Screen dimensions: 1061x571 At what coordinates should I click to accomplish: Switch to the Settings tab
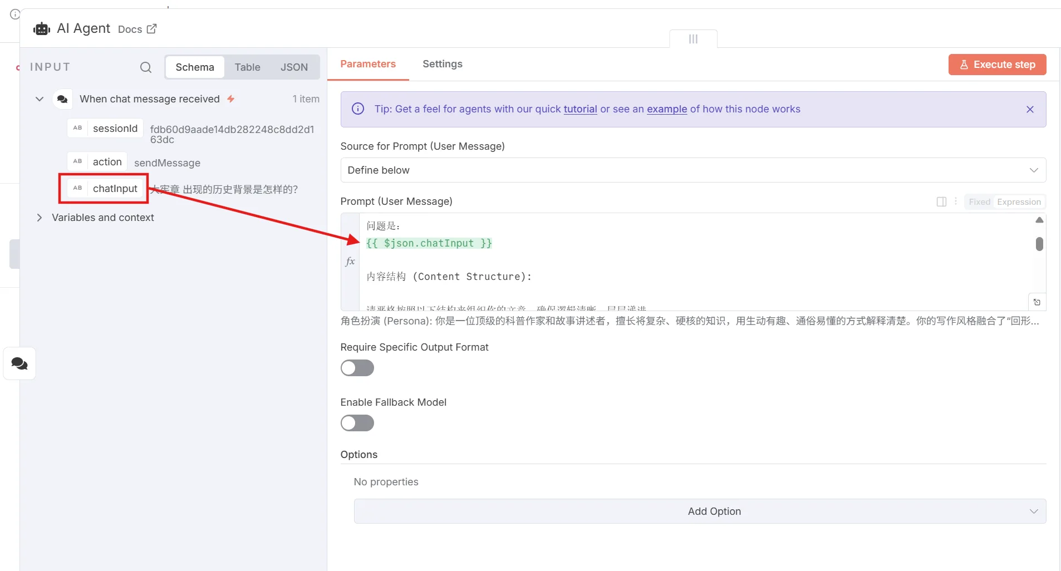click(443, 64)
